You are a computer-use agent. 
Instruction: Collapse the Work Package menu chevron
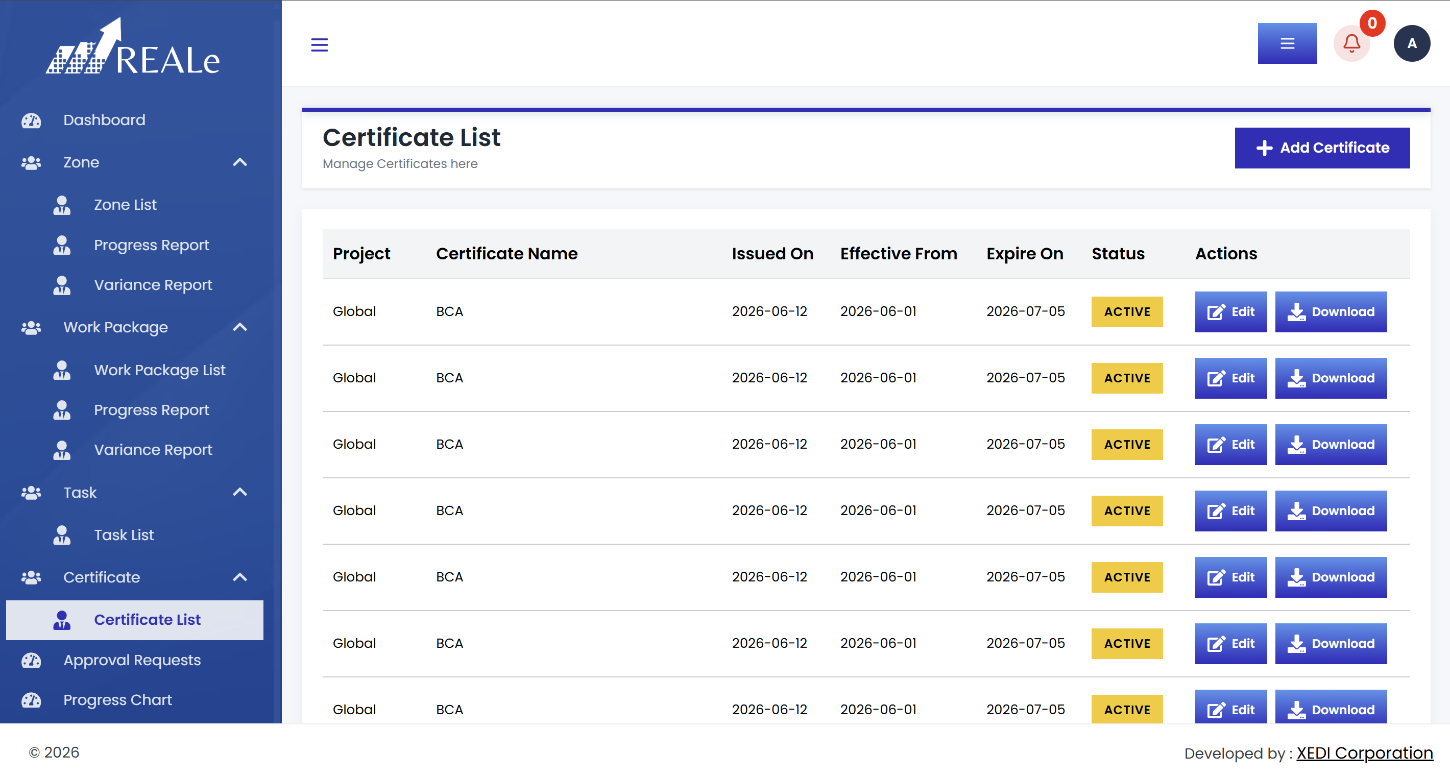click(x=240, y=327)
